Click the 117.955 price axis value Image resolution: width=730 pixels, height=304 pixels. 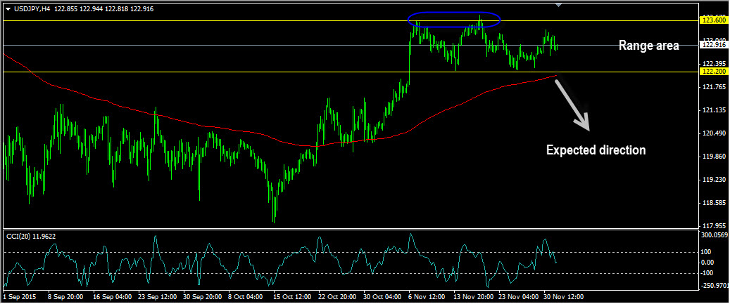point(714,226)
